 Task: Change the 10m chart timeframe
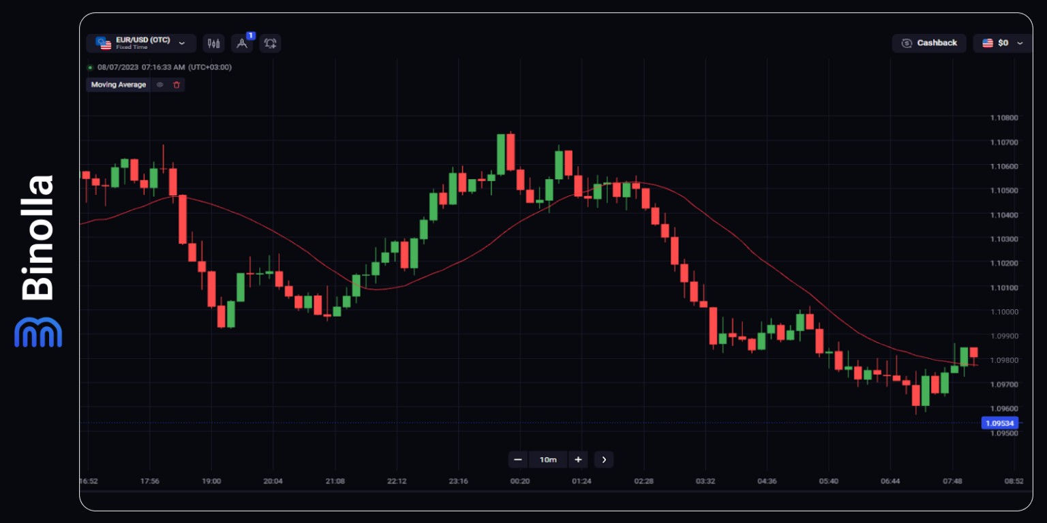pyautogui.click(x=548, y=460)
